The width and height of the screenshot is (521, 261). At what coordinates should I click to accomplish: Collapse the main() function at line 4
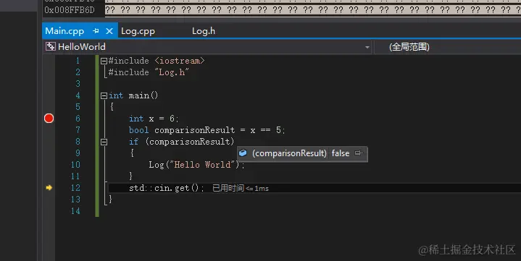[x=104, y=95]
